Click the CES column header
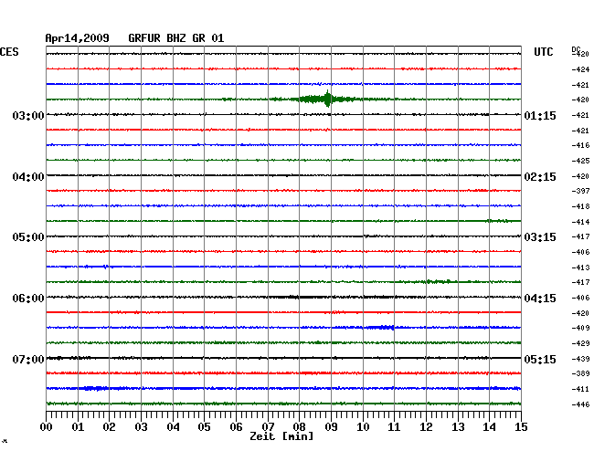The width and height of the screenshot is (594, 451). click(9, 52)
